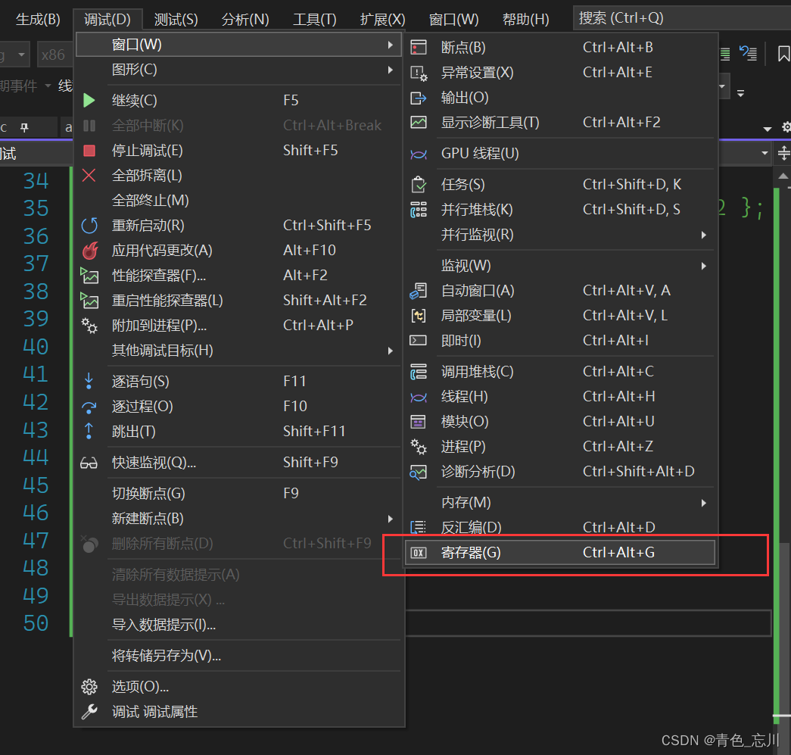Viewport: 791px width, 755px height.
Task: Click the Call Stack (调用堆栈) icon
Action: [x=418, y=372]
